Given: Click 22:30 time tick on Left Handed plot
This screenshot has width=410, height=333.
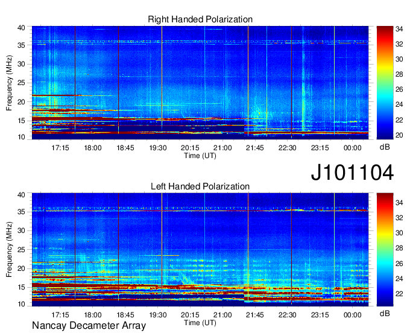Looking at the screenshot, I should coord(288,315).
